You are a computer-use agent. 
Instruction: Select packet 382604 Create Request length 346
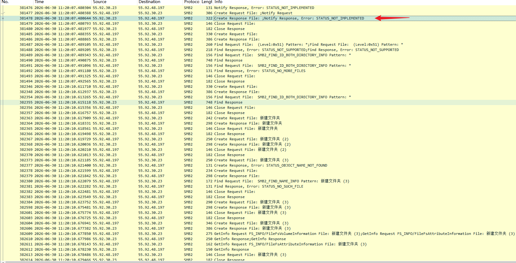click(x=258, y=223)
